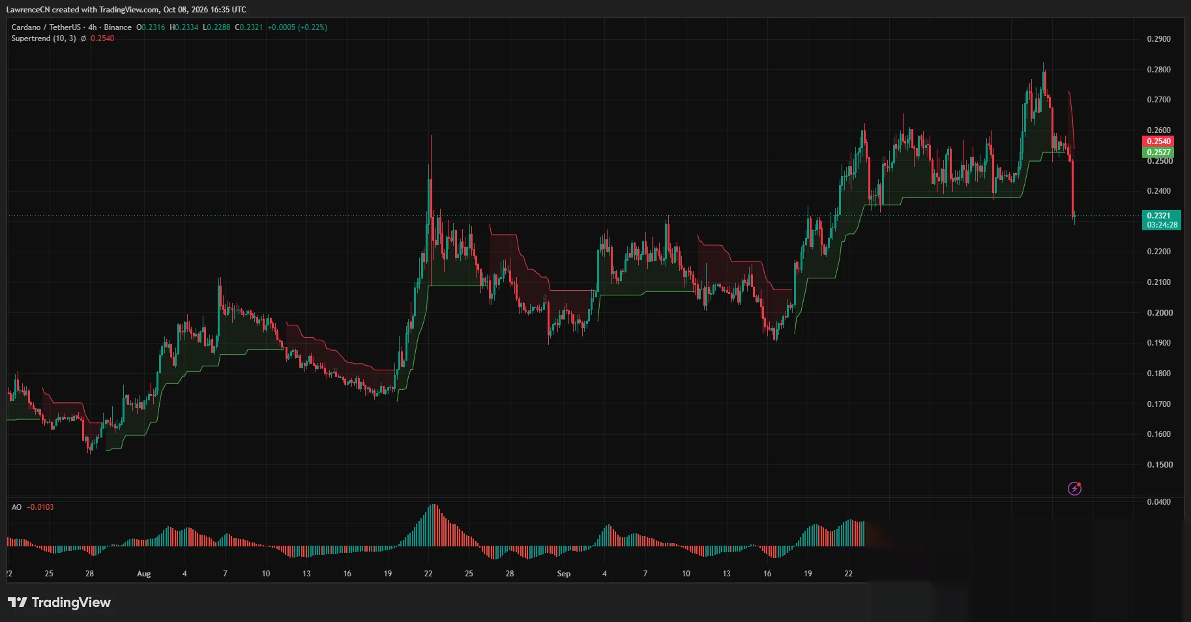Click the Binance exchange label

[117, 27]
